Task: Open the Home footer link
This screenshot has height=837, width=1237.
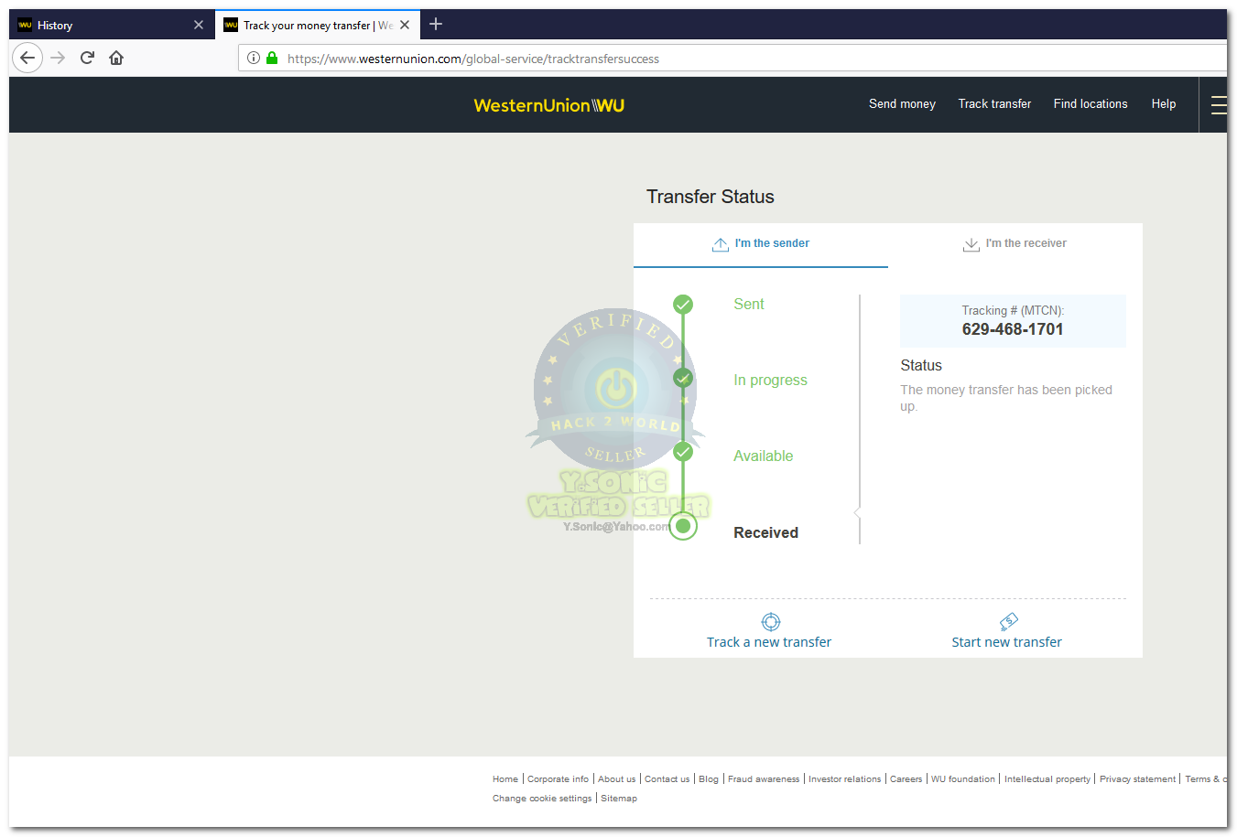Action: click(x=505, y=779)
